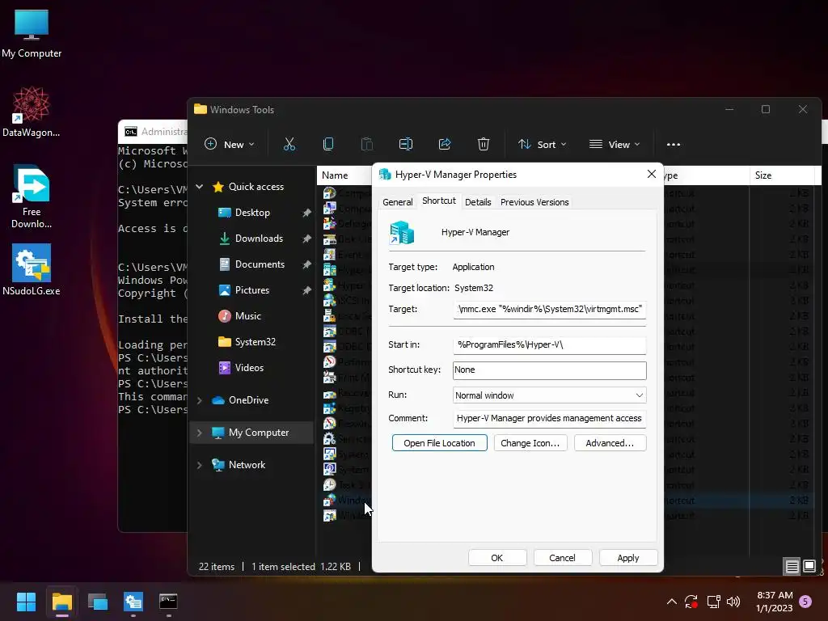The image size is (828, 621).
Task: Click the NSudo taskbar icon
Action: [x=133, y=602]
